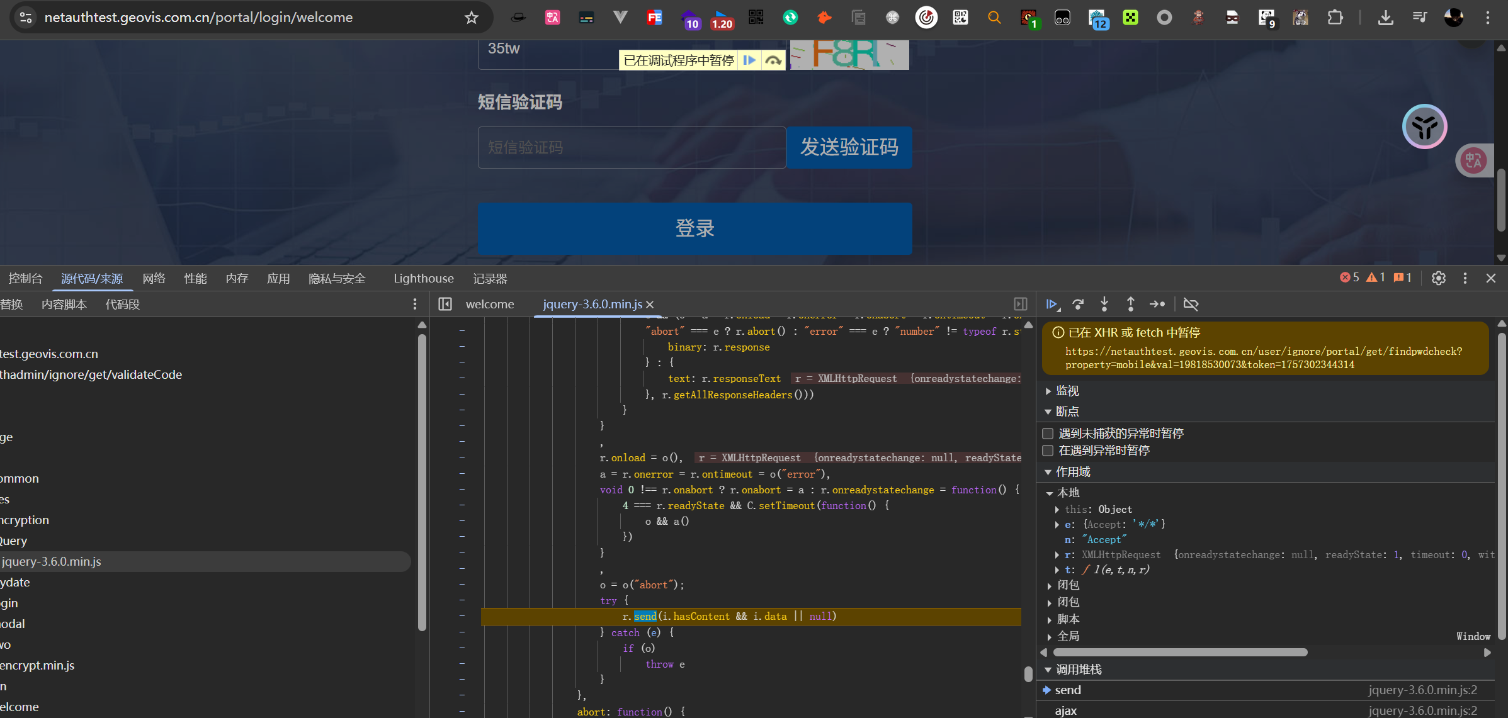Click the Step into next function icon
The width and height of the screenshot is (1508, 718).
point(1104,305)
